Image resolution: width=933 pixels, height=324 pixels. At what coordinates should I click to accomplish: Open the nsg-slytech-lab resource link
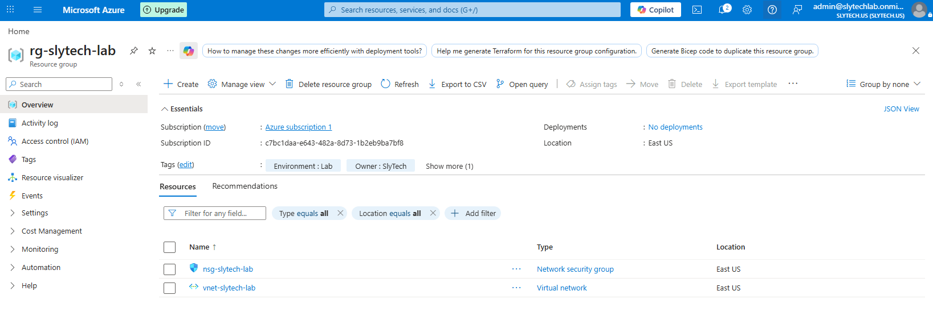click(228, 269)
